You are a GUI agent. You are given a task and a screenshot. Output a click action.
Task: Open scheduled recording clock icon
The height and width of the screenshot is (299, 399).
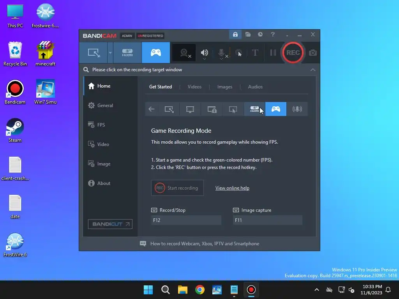pyautogui.click(x=260, y=34)
